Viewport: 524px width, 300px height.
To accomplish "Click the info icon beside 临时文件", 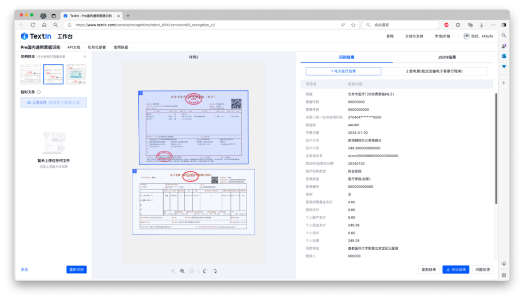I will [x=39, y=92].
